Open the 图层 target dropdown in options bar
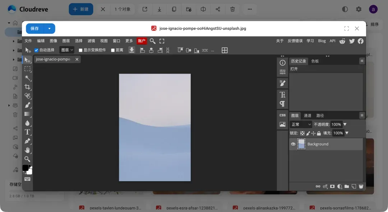This screenshot has width=388, height=212. [67, 50]
